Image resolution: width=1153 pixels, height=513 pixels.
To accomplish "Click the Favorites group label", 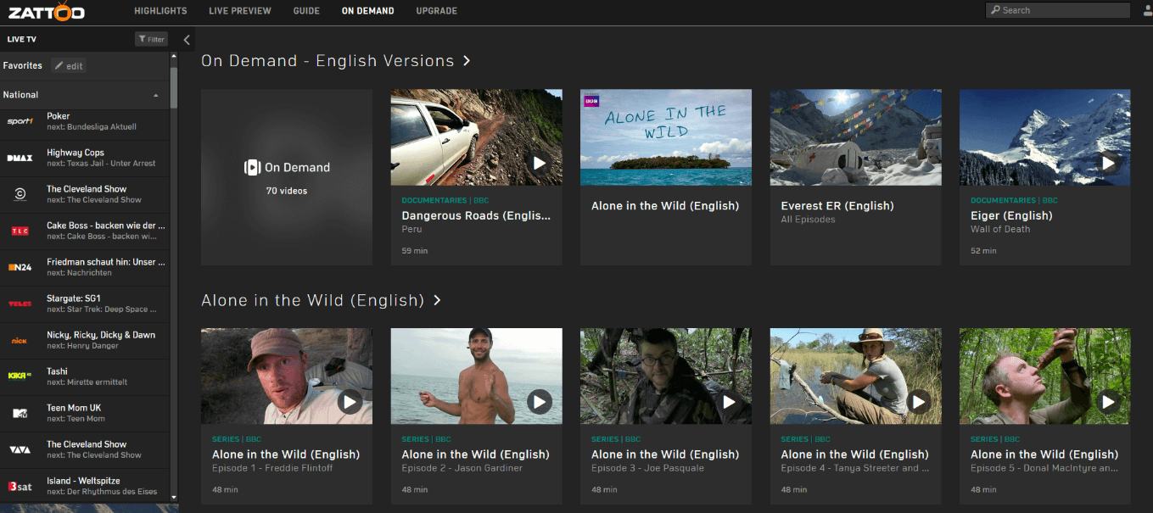I will 23,65.
